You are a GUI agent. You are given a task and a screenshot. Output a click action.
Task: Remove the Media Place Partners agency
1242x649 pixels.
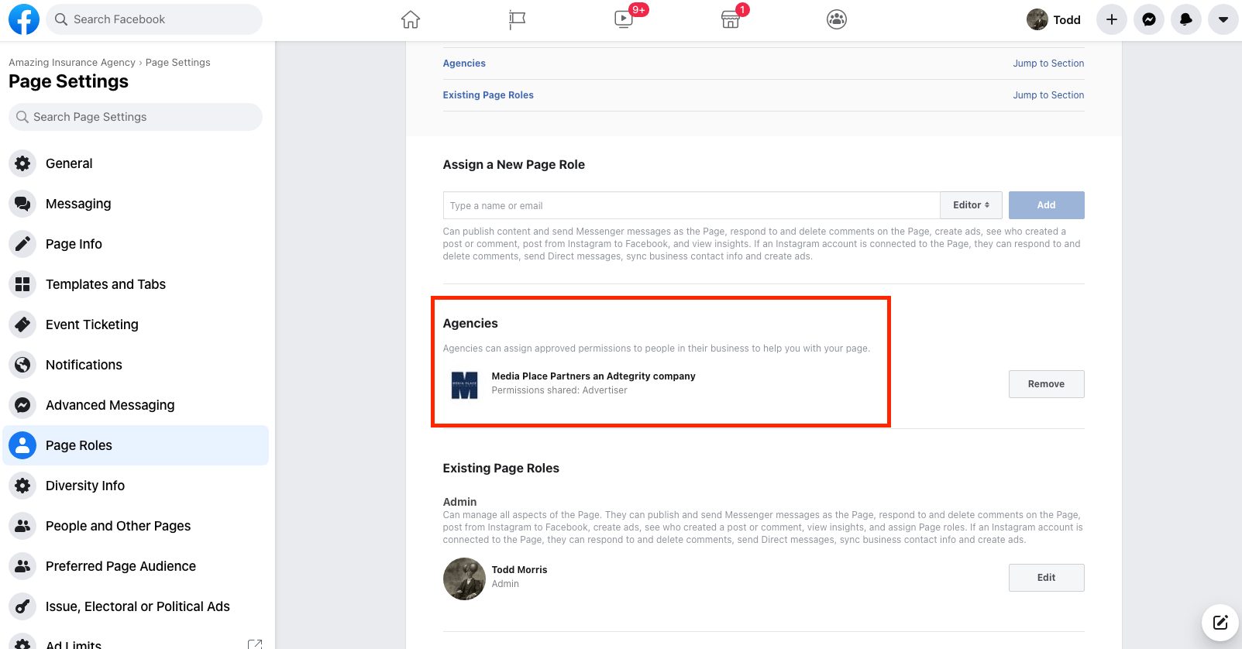click(x=1046, y=384)
